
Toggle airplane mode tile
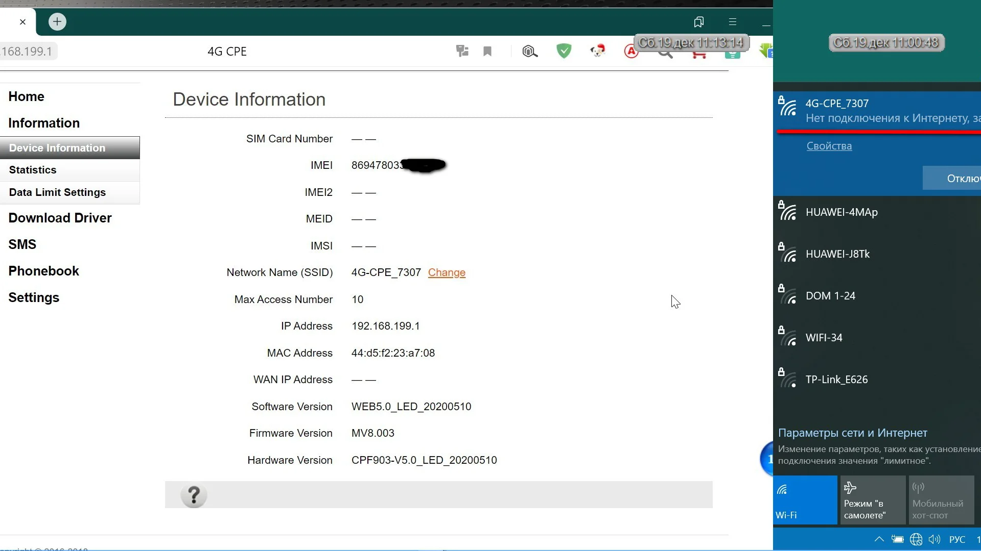873,499
